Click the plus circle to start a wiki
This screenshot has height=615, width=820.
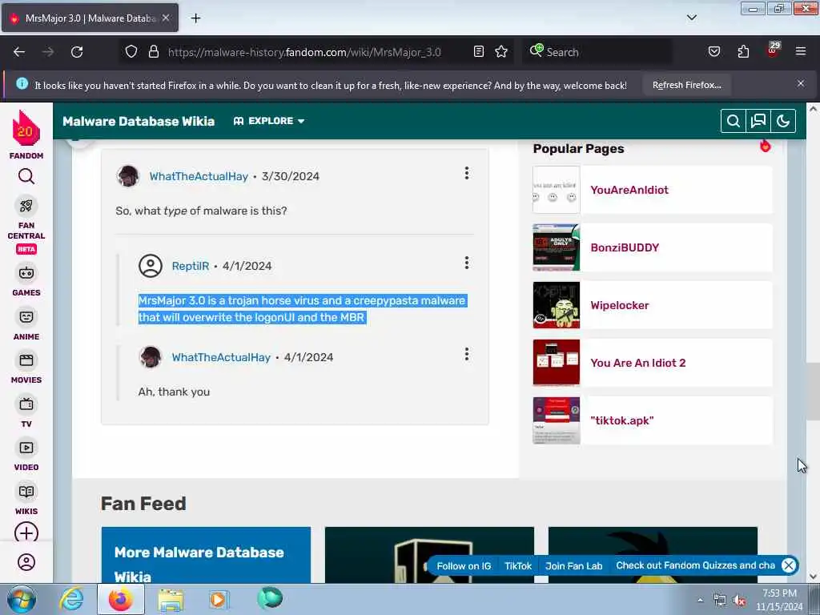tap(26, 533)
